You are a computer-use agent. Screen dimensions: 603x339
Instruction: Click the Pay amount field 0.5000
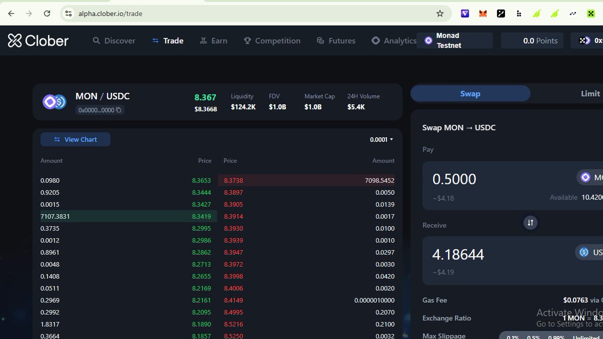click(x=454, y=179)
